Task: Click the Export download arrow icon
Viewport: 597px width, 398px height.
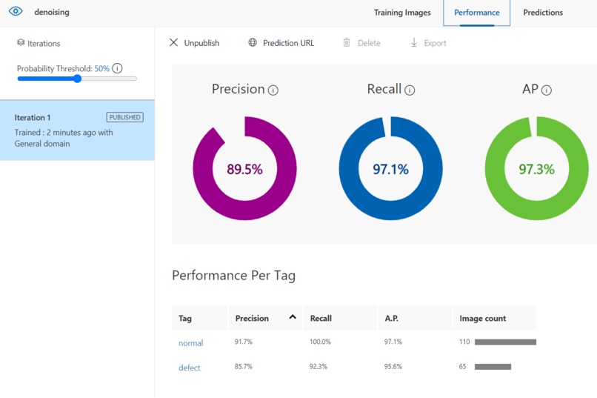Action: (x=414, y=42)
